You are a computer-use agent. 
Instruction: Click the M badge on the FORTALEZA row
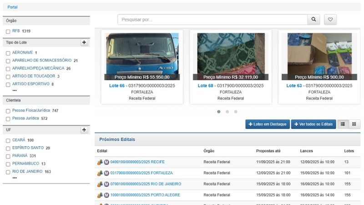click(106, 173)
